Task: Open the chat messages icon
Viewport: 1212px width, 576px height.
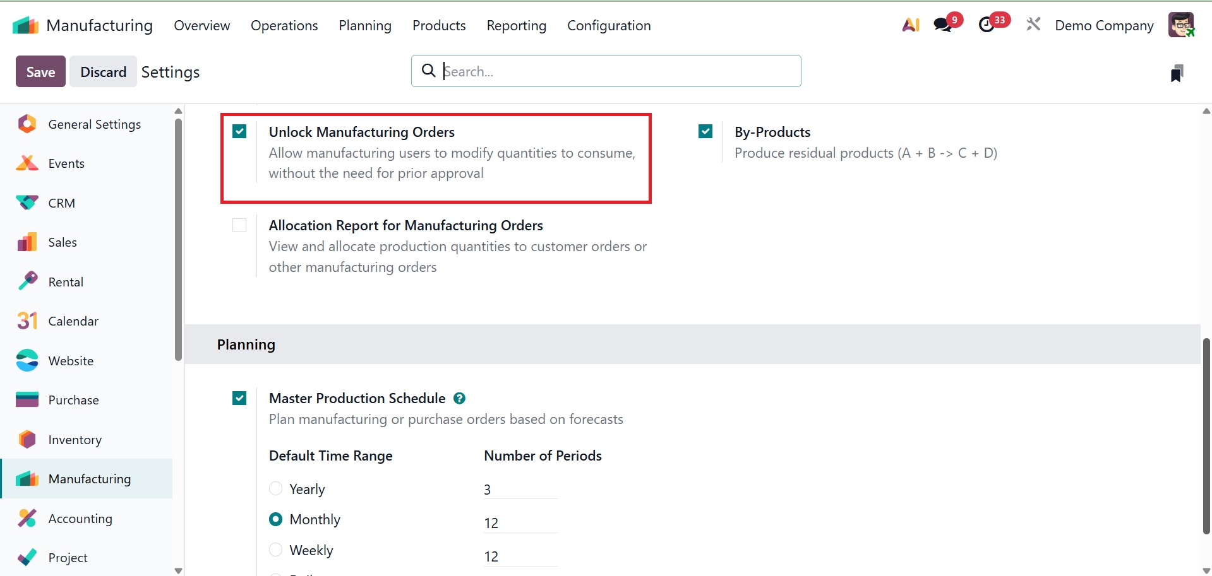Action: [x=943, y=25]
